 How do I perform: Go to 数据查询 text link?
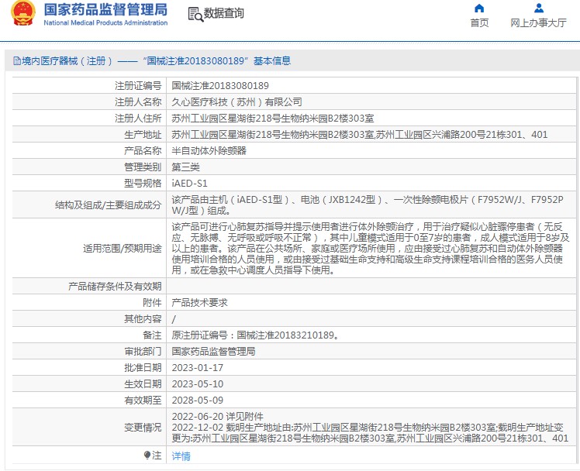point(223,14)
